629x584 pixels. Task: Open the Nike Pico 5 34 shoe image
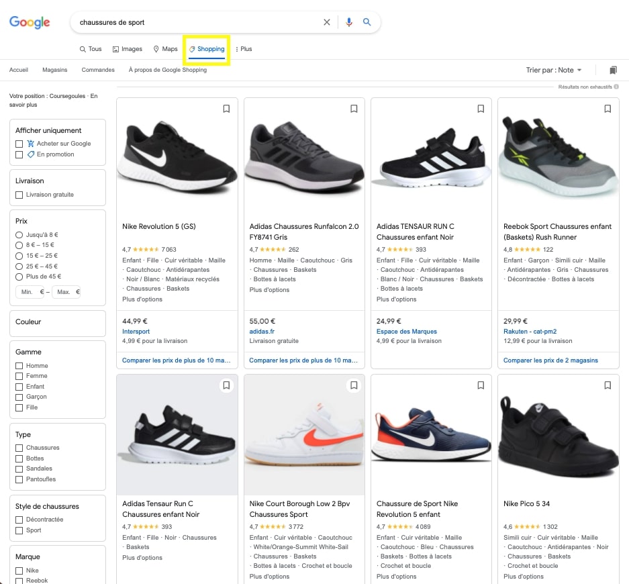(x=558, y=435)
